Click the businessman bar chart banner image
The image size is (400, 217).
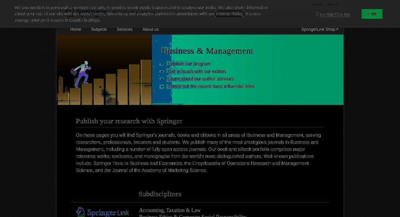click(104, 70)
